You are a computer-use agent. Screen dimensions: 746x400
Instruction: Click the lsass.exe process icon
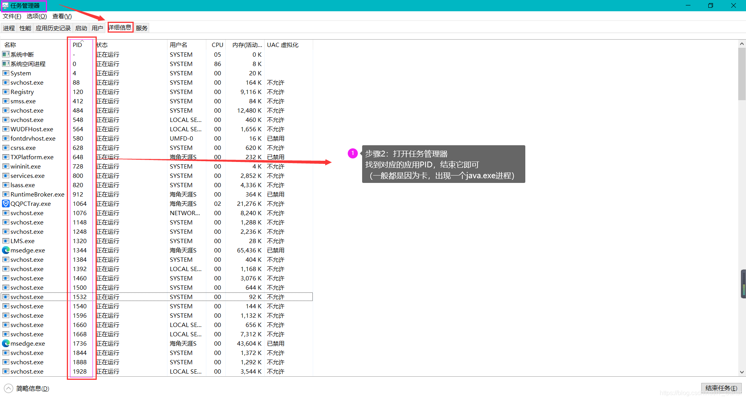6,185
